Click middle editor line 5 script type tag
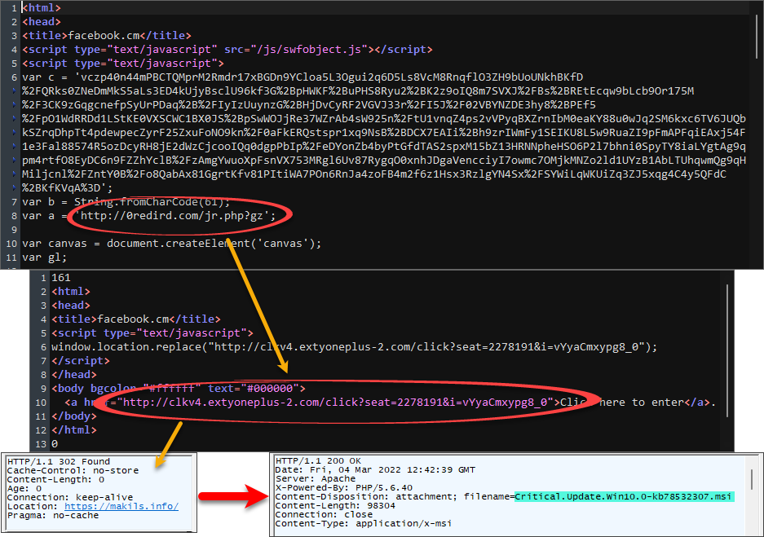The width and height of the screenshot is (764, 537). pos(152,333)
